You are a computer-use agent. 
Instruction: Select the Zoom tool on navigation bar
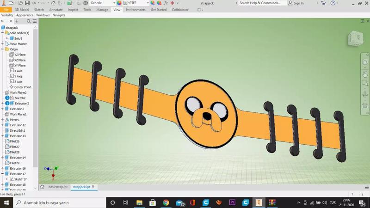click(365, 83)
